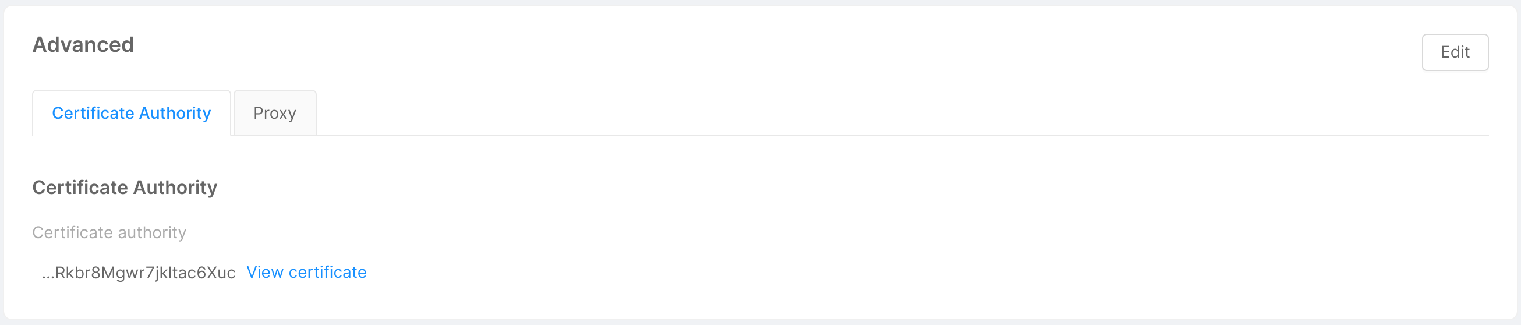Image resolution: width=1521 pixels, height=325 pixels.
Task: View the full certificate details
Action: click(x=306, y=272)
